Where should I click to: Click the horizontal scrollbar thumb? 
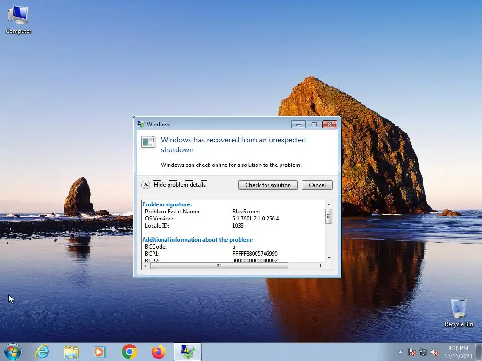tap(219, 266)
